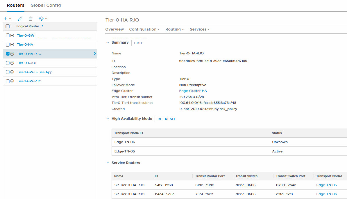Expand the Routing dropdown menu
The width and height of the screenshot is (347, 199).
point(175,29)
